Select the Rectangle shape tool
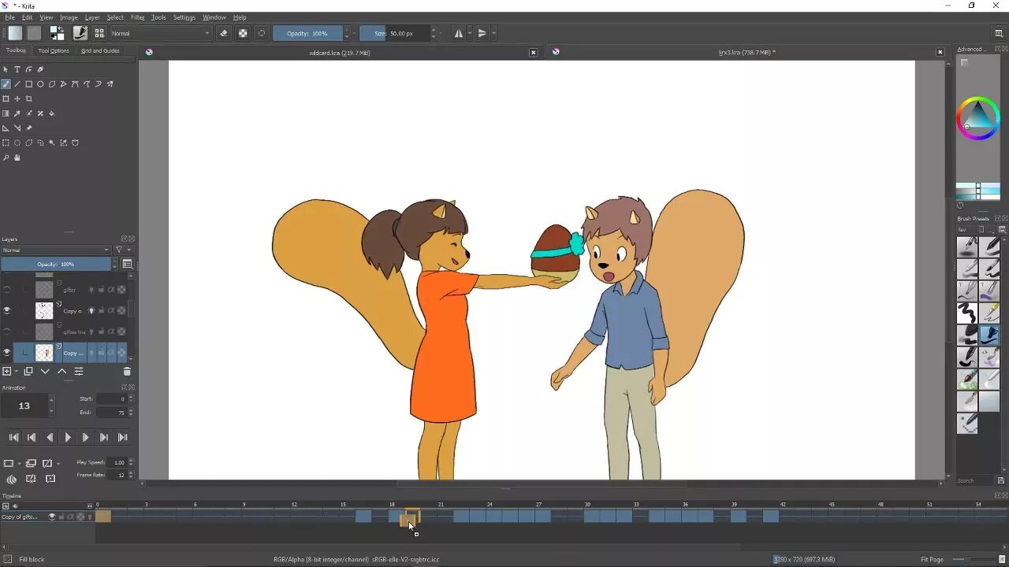The height and width of the screenshot is (567, 1009). (x=29, y=84)
